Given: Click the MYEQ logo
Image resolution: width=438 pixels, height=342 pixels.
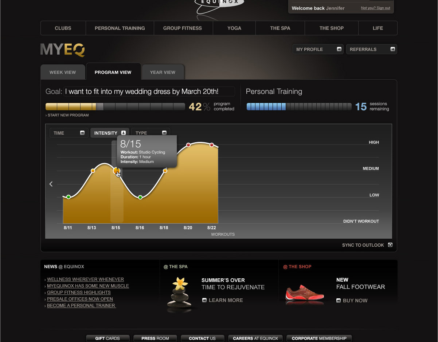Looking at the screenshot, I should (63, 50).
